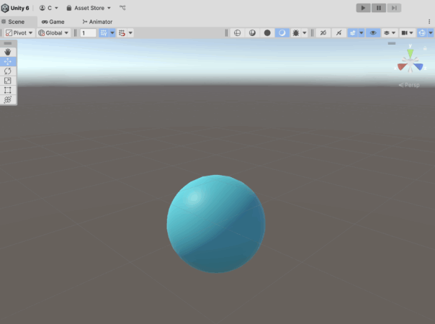Select the blue sphere in the scene
This screenshot has width=435, height=324.
click(216, 224)
